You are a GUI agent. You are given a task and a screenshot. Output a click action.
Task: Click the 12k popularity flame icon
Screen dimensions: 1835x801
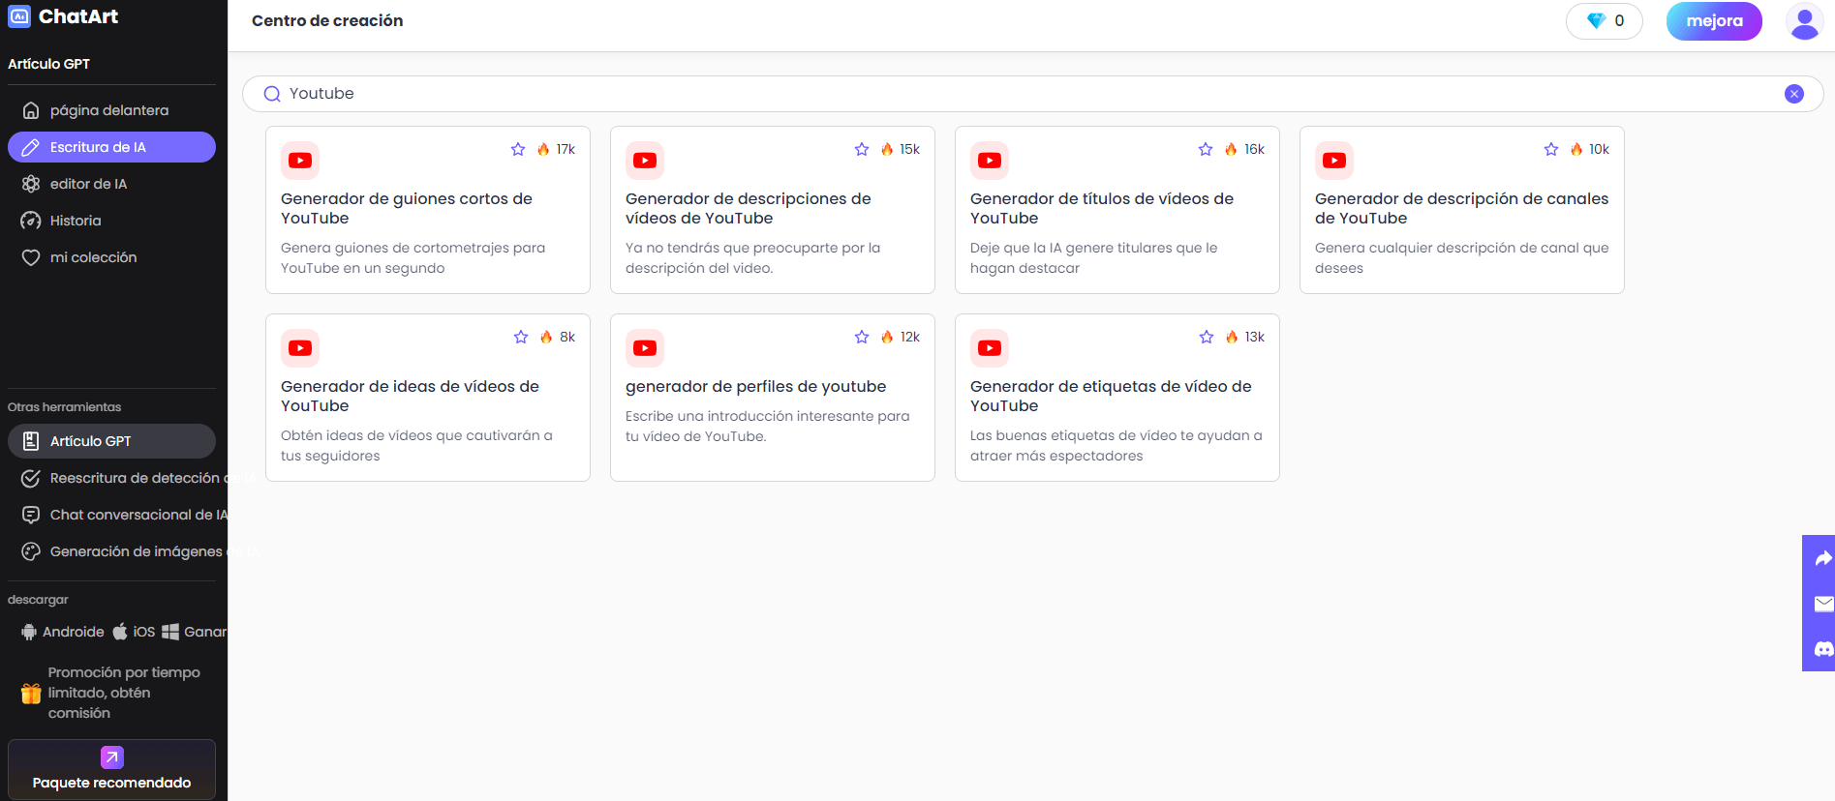[887, 337]
